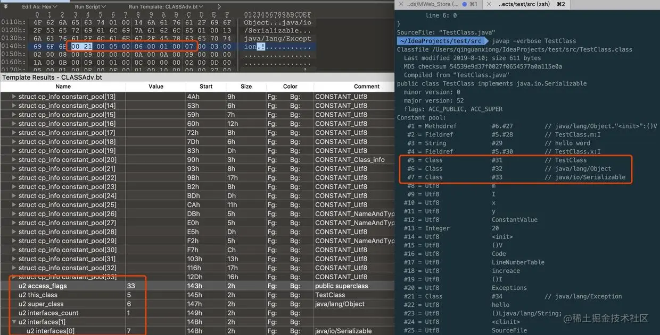The height and width of the screenshot is (335, 660).
Task: Select the u2 access_flags row
Action: pos(197,286)
